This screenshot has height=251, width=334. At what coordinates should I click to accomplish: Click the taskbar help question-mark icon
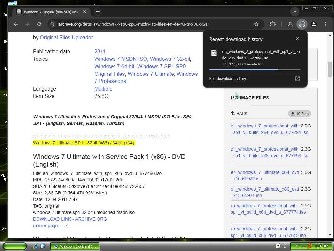tap(278, 246)
